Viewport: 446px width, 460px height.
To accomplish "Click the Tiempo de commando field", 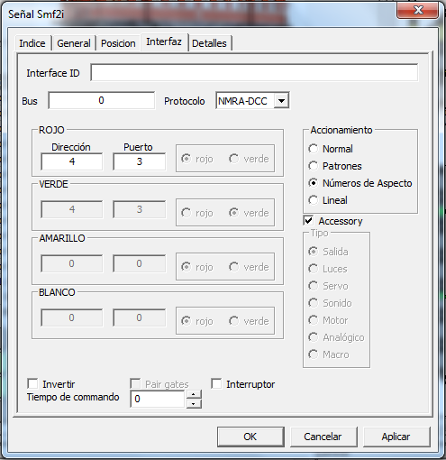I will 158,399.
